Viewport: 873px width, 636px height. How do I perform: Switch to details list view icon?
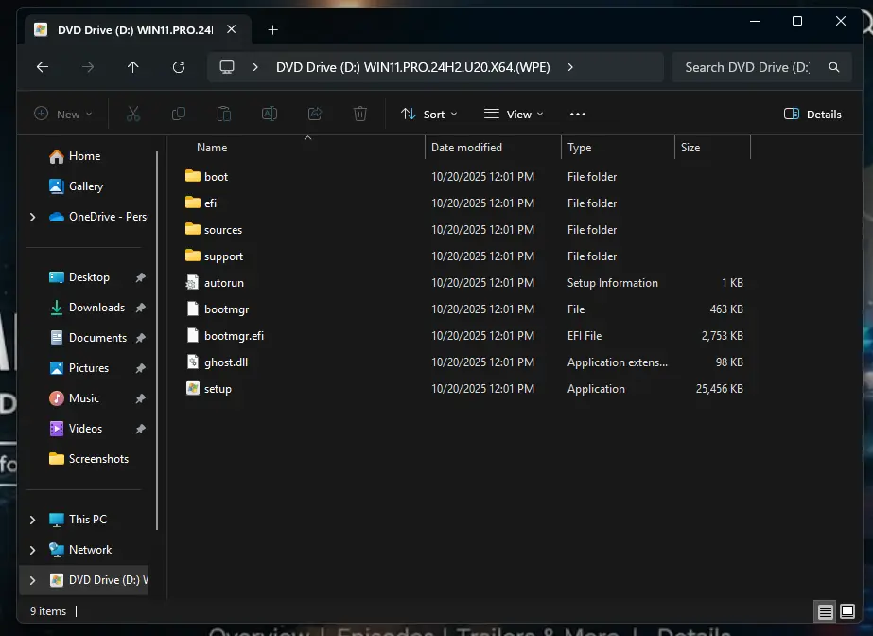825,612
